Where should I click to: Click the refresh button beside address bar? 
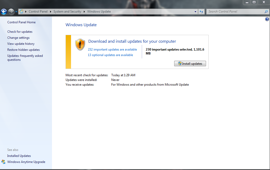pos(201,12)
